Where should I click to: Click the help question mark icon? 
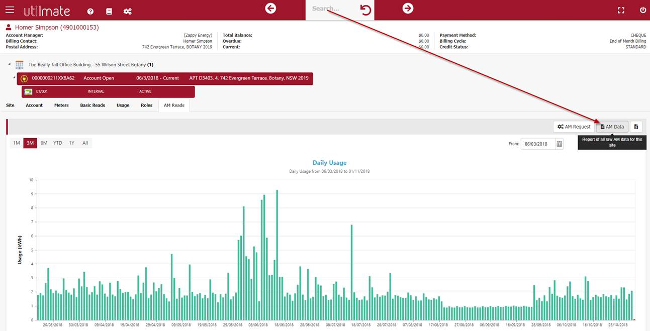pyautogui.click(x=90, y=11)
